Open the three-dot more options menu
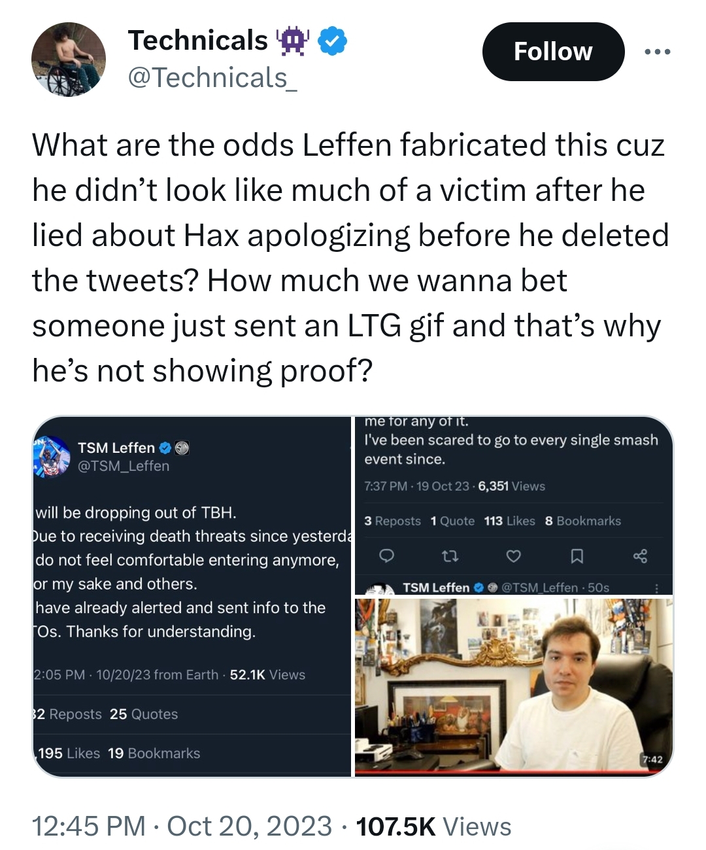706x850 pixels. [657, 52]
